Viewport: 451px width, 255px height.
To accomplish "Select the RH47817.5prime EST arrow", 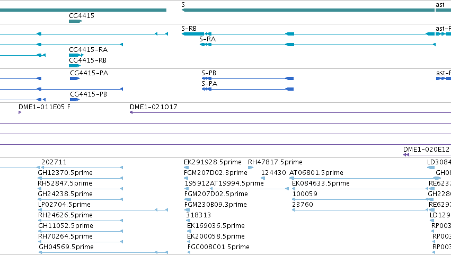I will 251,168.
